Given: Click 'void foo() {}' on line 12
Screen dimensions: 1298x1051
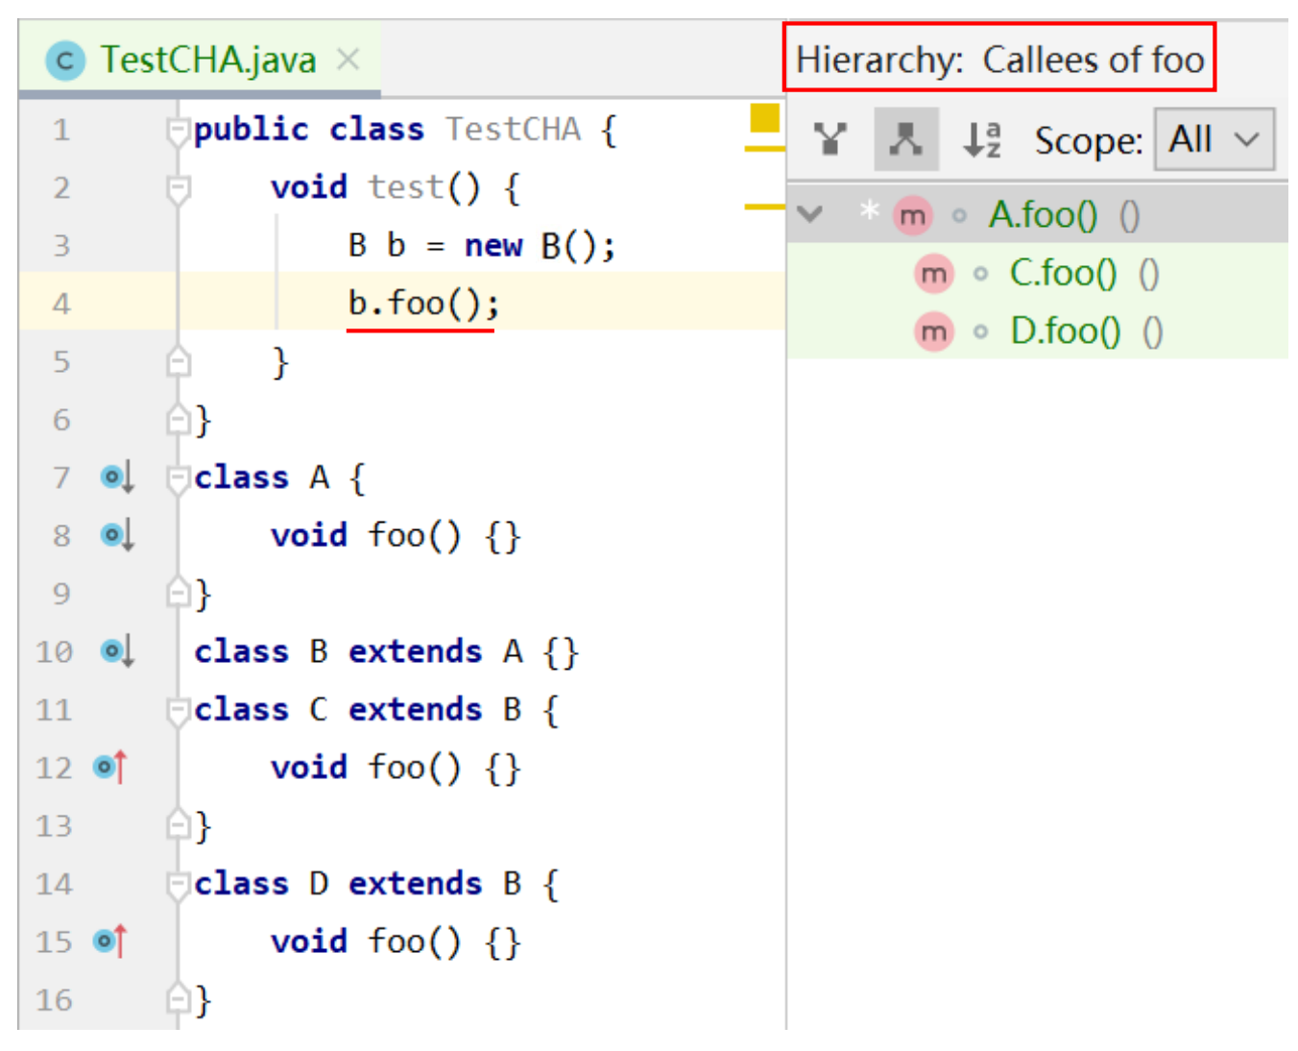Looking at the screenshot, I should pyautogui.click(x=396, y=768).
